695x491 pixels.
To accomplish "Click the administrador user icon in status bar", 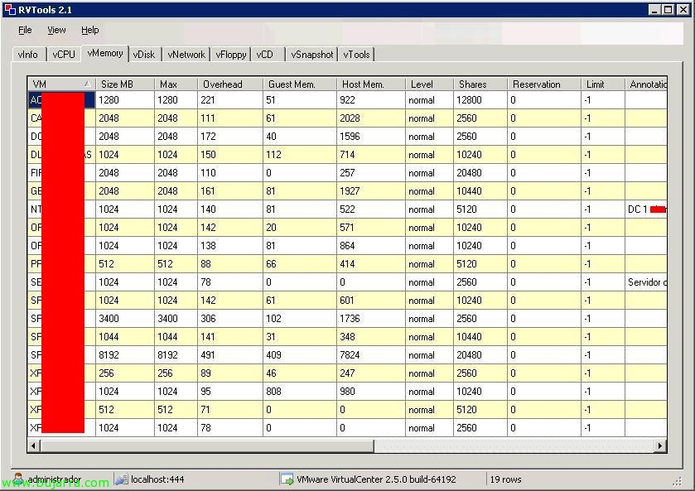I will (x=18, y=479).
